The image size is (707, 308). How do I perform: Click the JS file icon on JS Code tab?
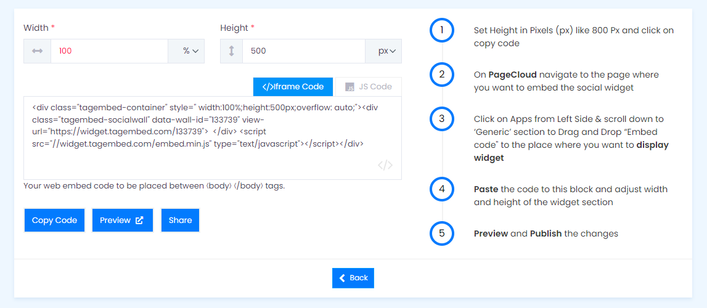pyautogui.click(x=350, y=87)
